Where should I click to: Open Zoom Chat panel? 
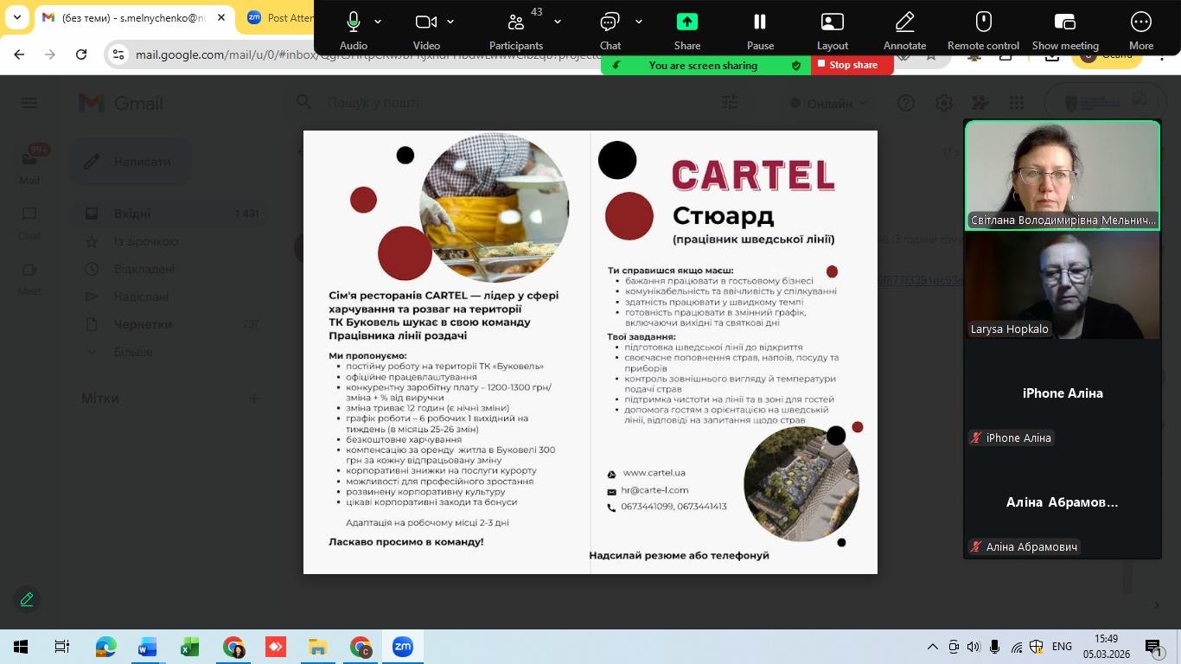610,22
